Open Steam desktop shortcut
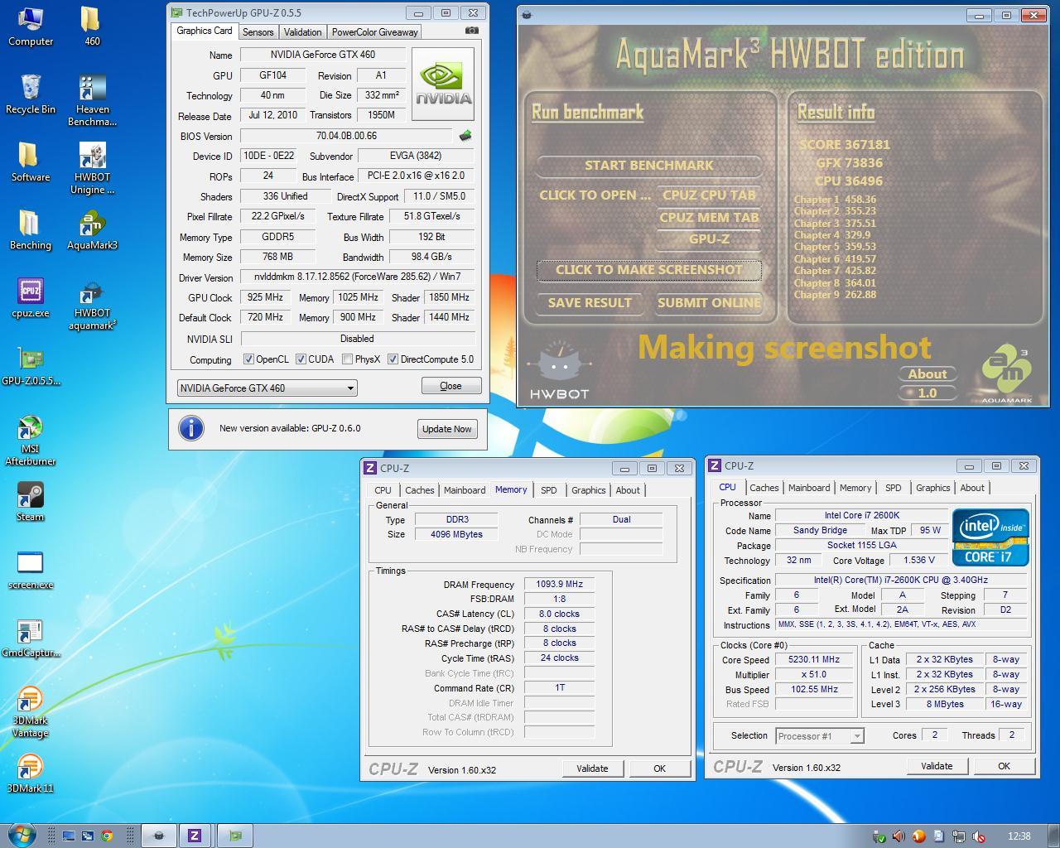The height and width of the screenshot is (848, 1060). click(x=31, y=502)
